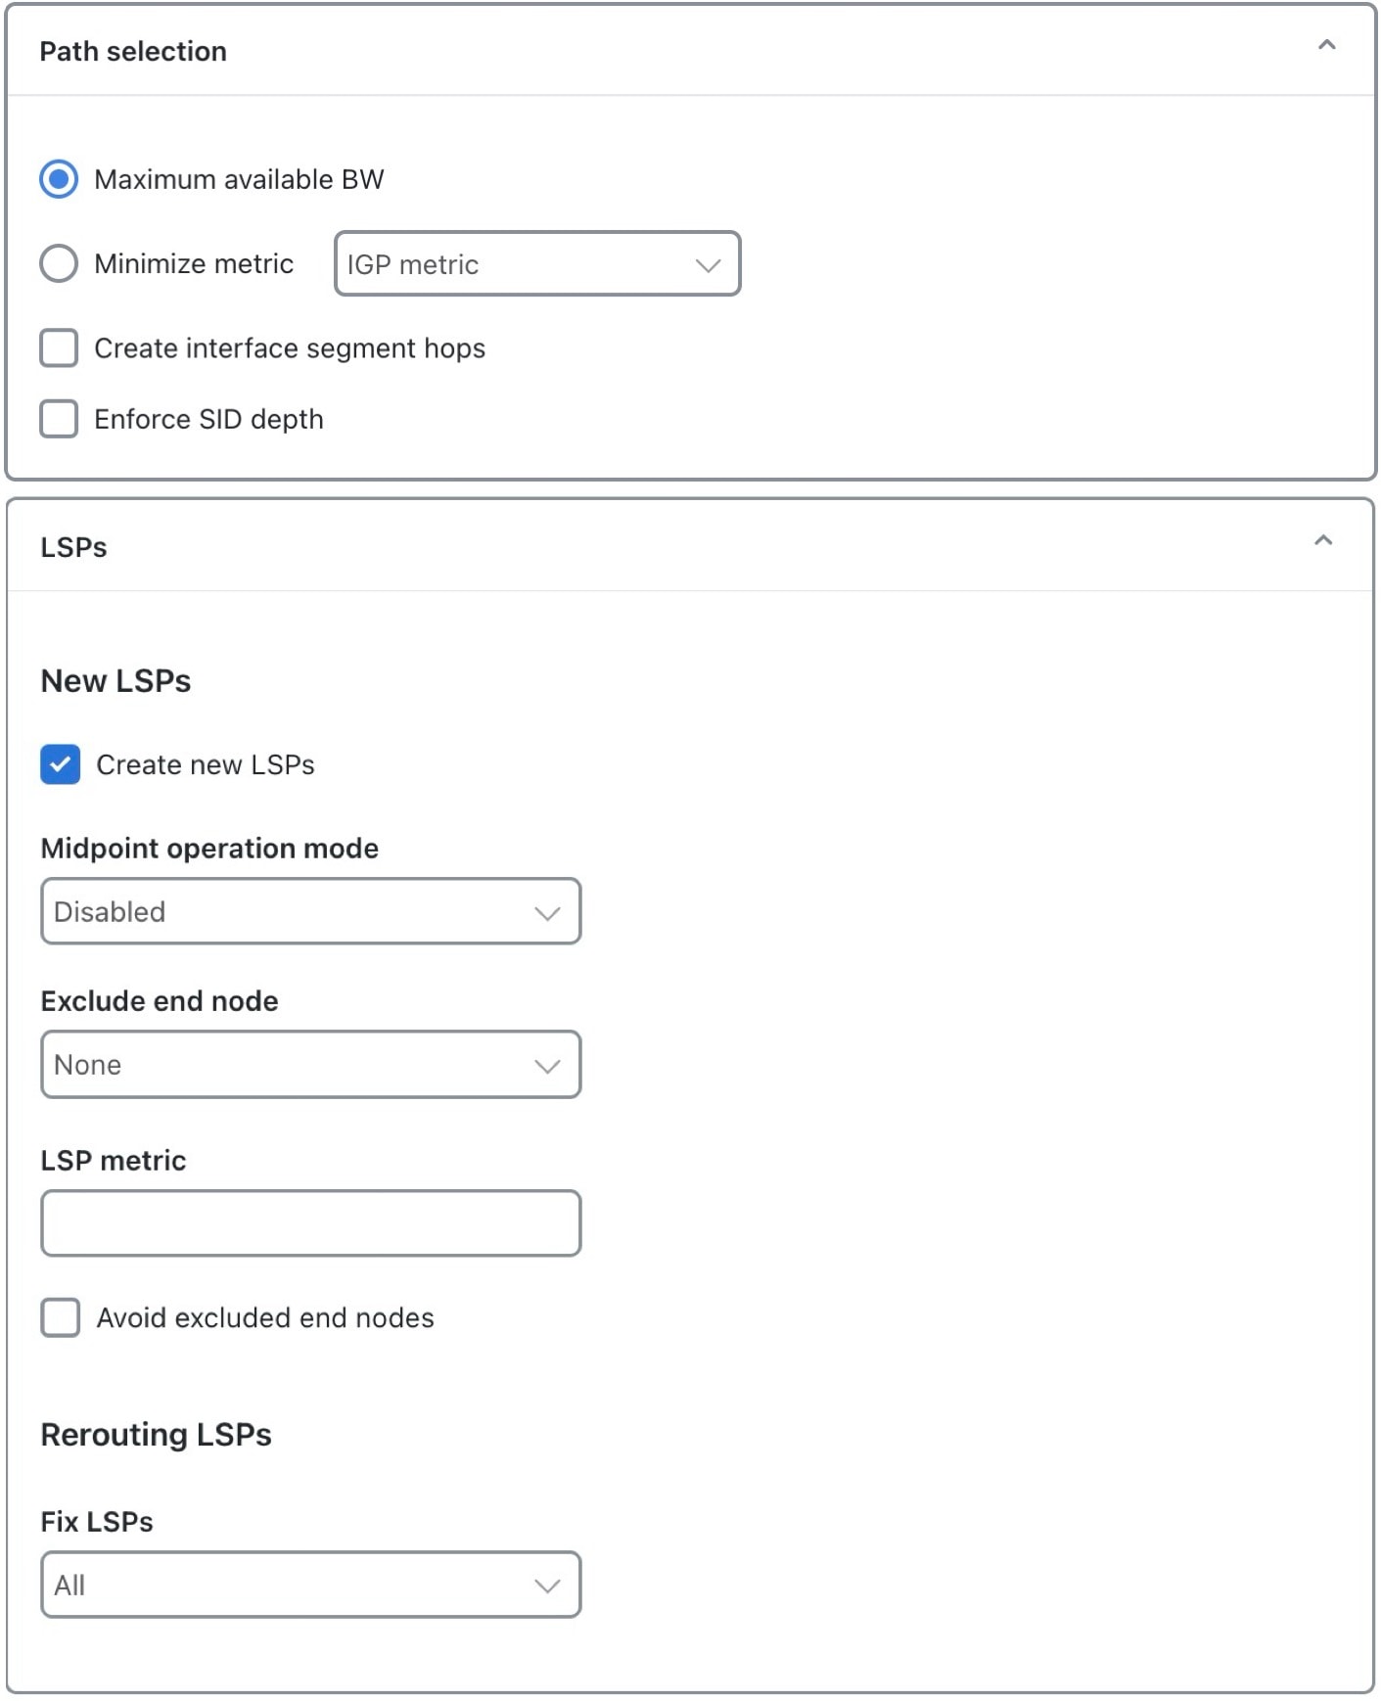Check the Avoid excluded end nodes box

tap(61, 1317)
